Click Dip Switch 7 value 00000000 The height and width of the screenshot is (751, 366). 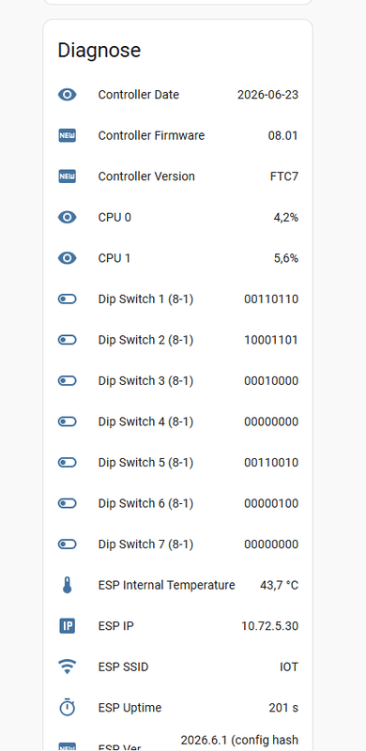pos(271,544)
